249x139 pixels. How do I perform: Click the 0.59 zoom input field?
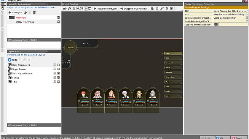coord(81,9)
